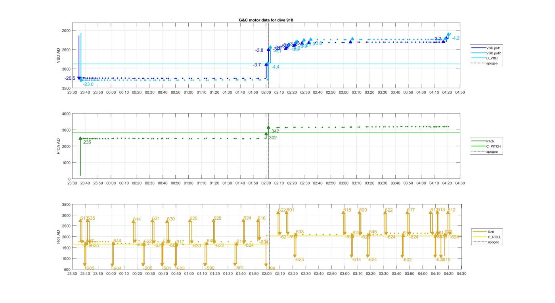The width and height of the screenshot is (555, 303).
Task: Click the "23:30" tick under Pitch plot
Action: [x=72, y=183]
